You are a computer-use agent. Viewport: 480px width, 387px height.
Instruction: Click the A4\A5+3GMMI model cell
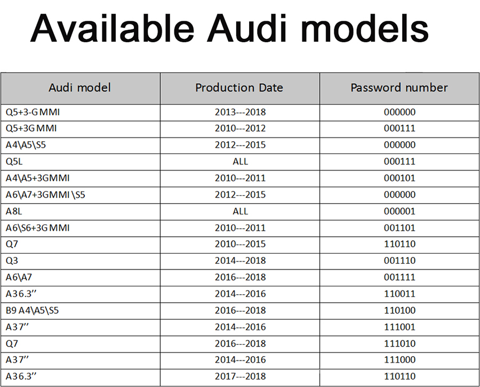(x=38, y=178)
